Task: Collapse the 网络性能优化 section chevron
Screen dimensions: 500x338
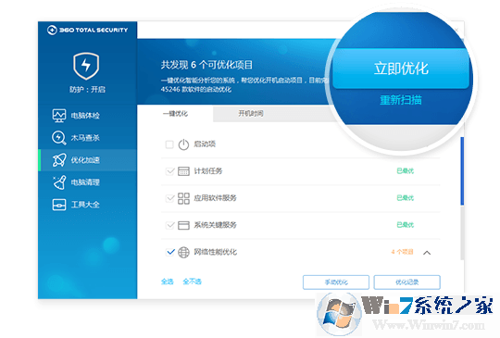Action: pyautogui.click(x=427, y=253)
